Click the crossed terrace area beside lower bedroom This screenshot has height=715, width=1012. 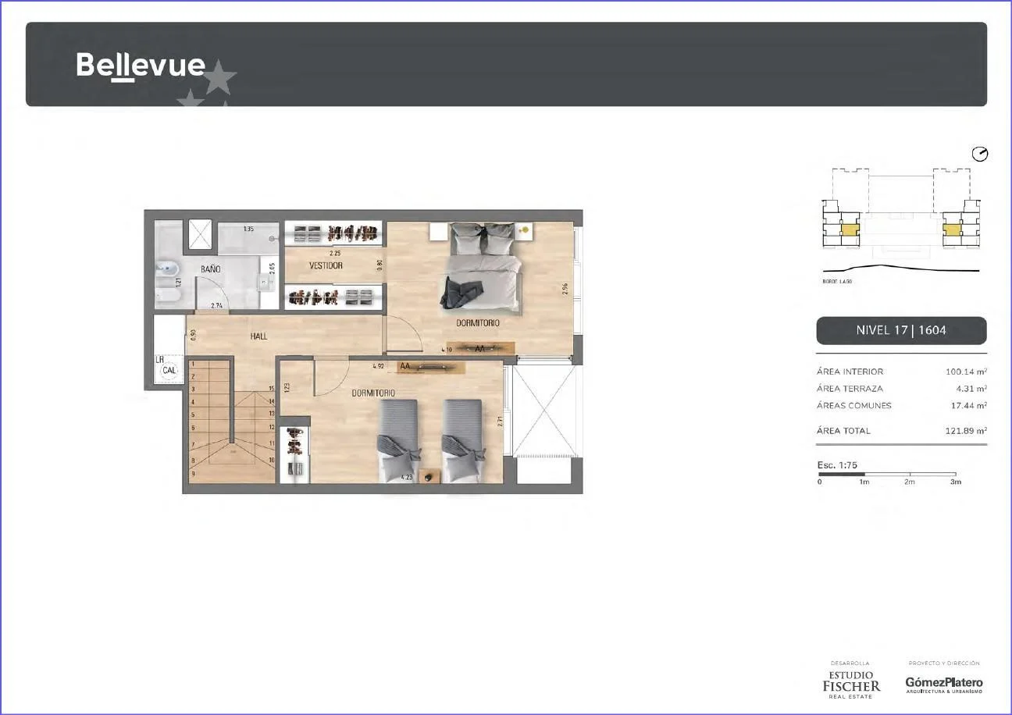click(543, 411)
